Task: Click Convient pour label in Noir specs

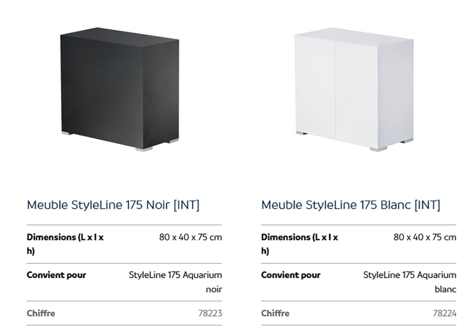Action: [x=56, y=275]
